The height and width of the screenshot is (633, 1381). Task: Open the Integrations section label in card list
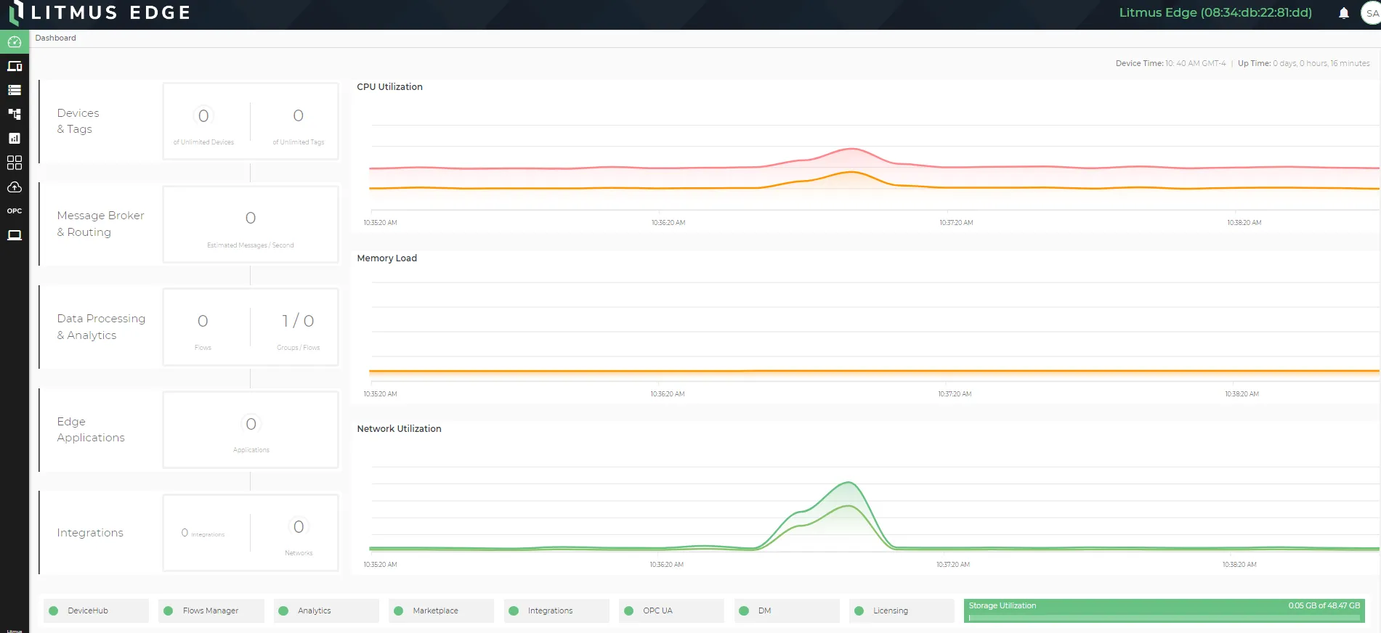tap(90, 533)
